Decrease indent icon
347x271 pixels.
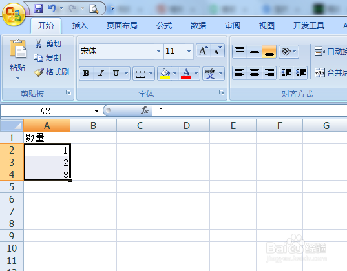coord(286,72)
